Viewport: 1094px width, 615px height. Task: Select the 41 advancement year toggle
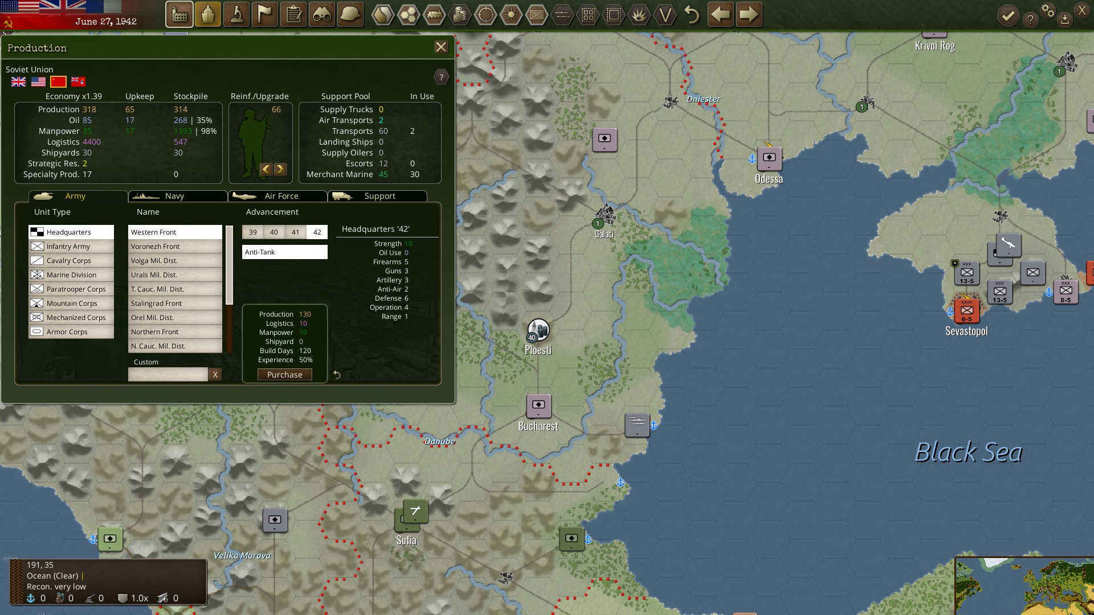coord(295,232)
